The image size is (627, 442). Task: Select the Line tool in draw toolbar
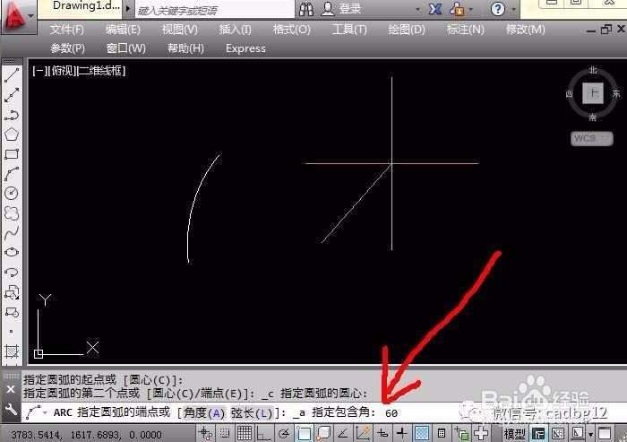click(x=12, y=75)
